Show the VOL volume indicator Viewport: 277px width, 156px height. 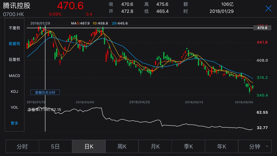15,107
